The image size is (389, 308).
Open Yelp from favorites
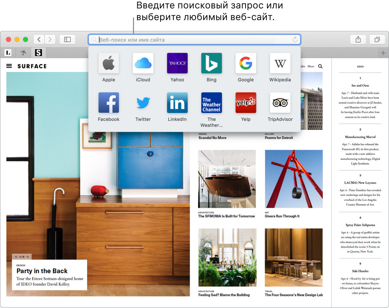(246, 103)
